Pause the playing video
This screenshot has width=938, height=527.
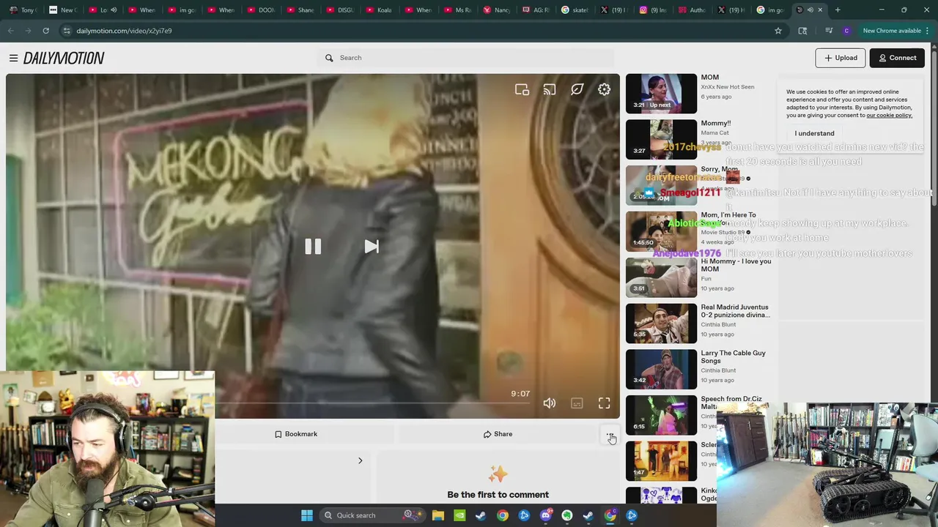pyautogui.click(x=313, y=247)
